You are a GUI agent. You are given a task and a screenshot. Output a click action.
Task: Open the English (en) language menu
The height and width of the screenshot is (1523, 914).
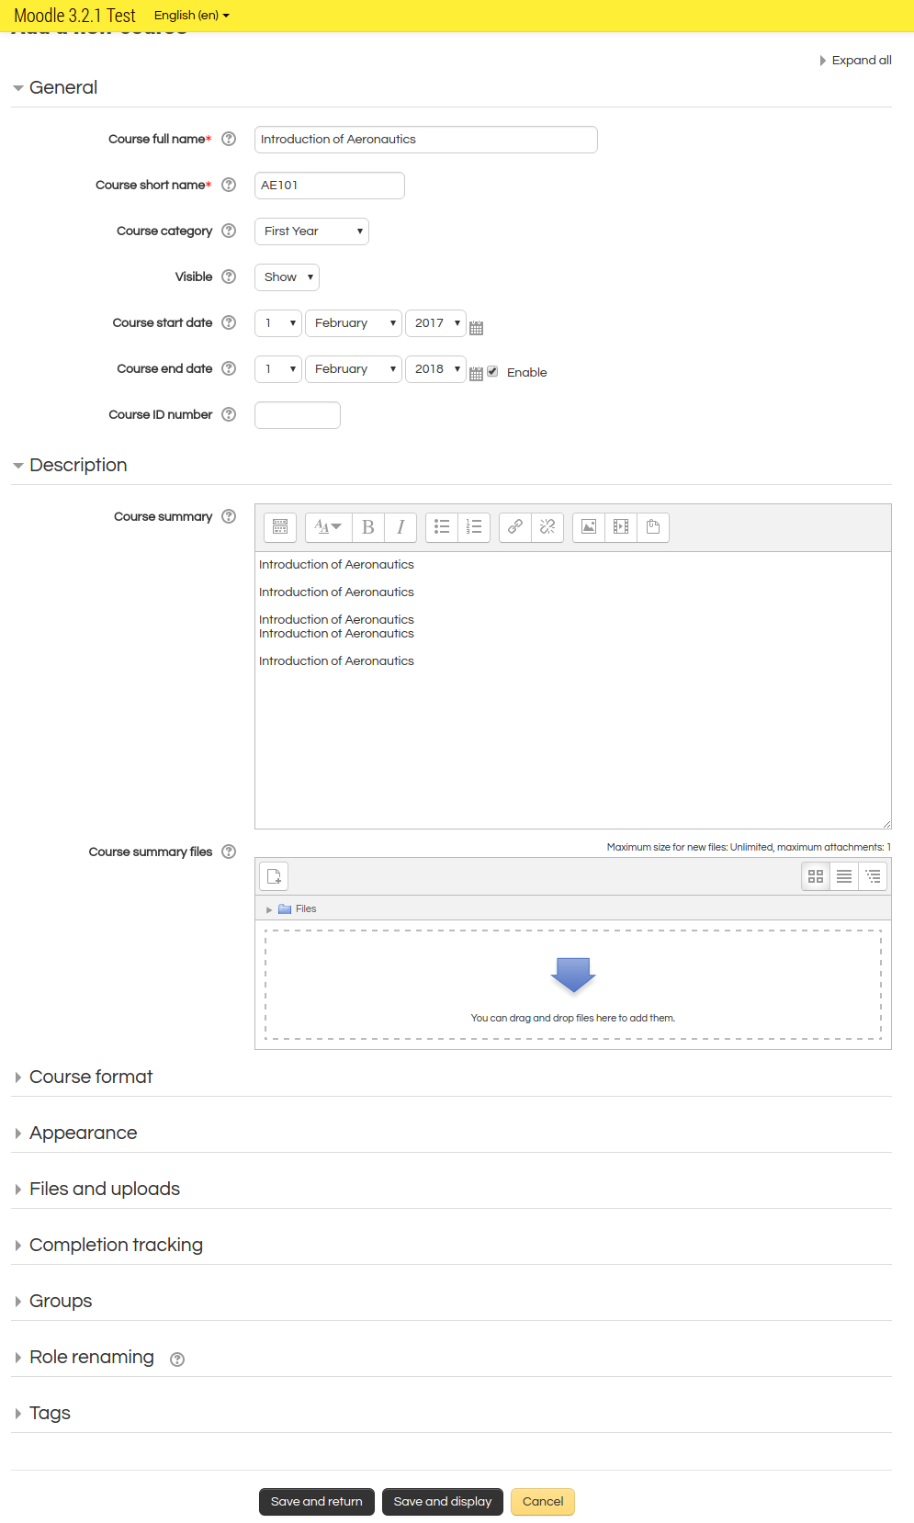[191, 16]
